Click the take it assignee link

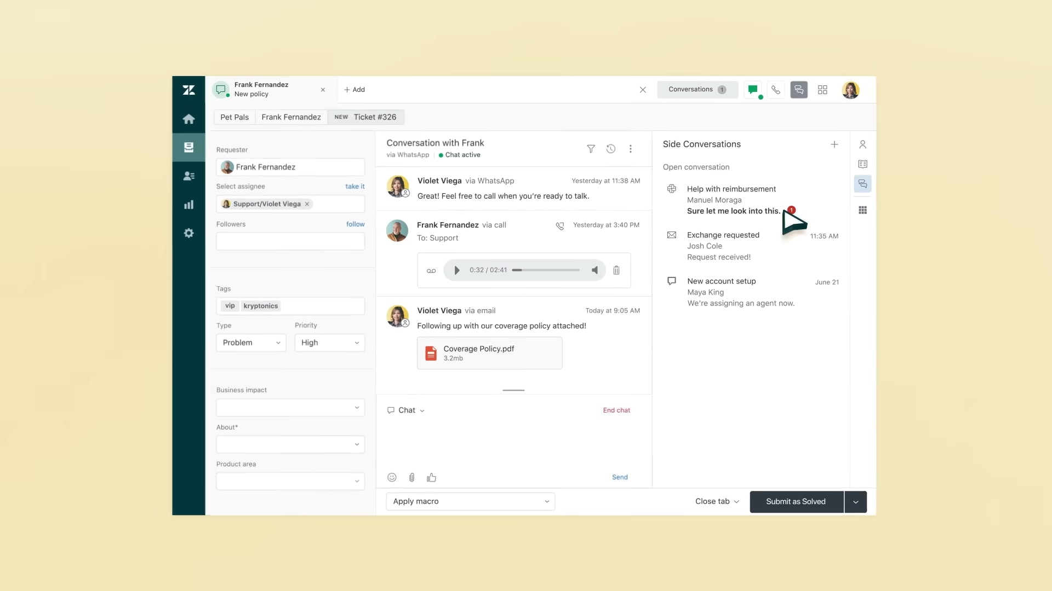coord(355,186)
